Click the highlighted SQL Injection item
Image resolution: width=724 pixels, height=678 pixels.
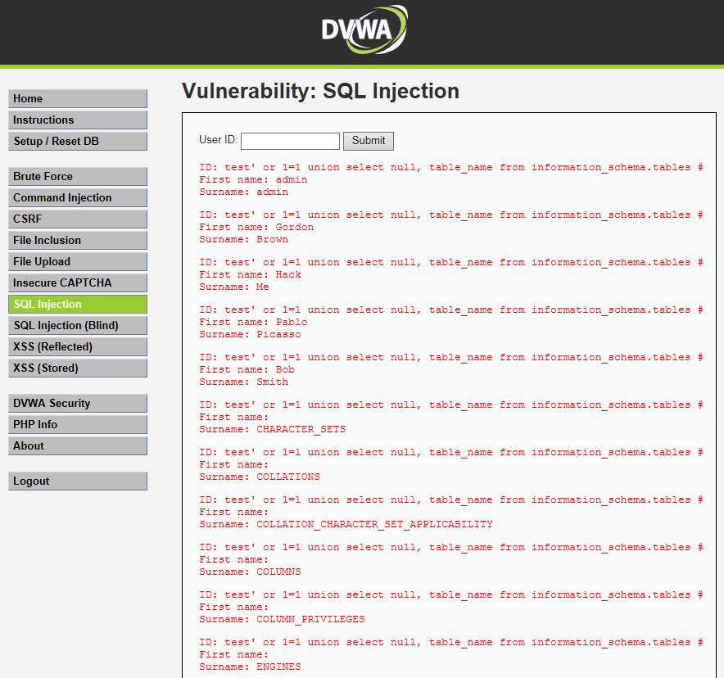(x=78, y=304)
